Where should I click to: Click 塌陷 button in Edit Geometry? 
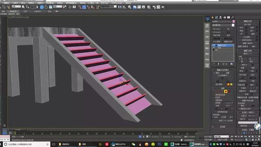(253, 68)
